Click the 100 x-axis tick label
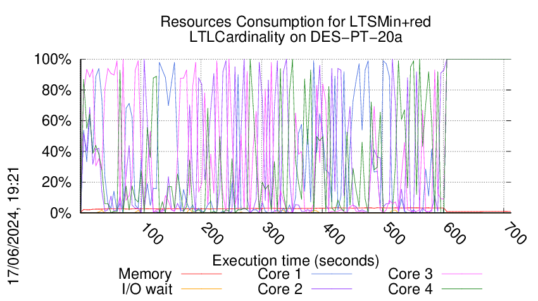 [x=152, y=234]
